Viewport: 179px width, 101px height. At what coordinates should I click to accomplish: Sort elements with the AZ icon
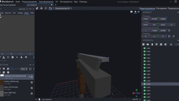click(x=171, y=44)
